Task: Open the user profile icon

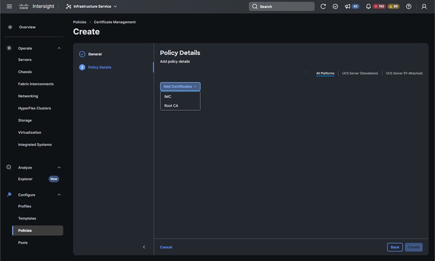Action: click(x=424, y=7)
